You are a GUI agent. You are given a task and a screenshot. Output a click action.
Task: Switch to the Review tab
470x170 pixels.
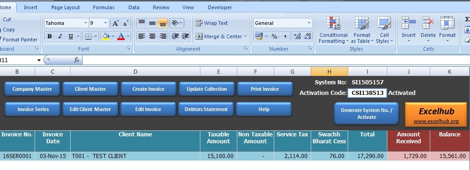click(161, 7)
